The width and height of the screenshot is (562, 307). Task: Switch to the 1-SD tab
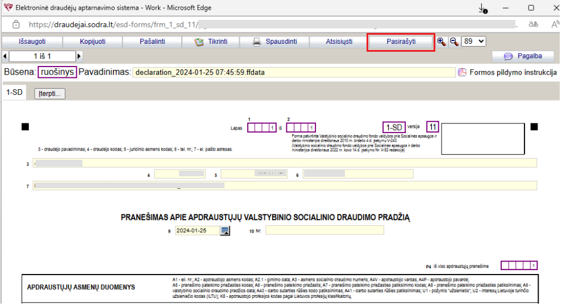click(x=15, y=92)
